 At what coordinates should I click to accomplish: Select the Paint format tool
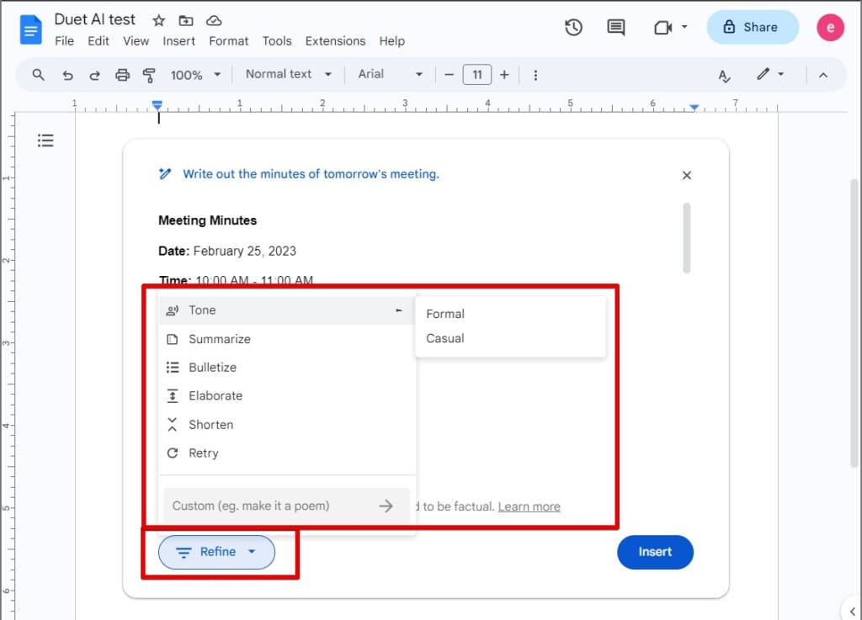tap(150, 74)
